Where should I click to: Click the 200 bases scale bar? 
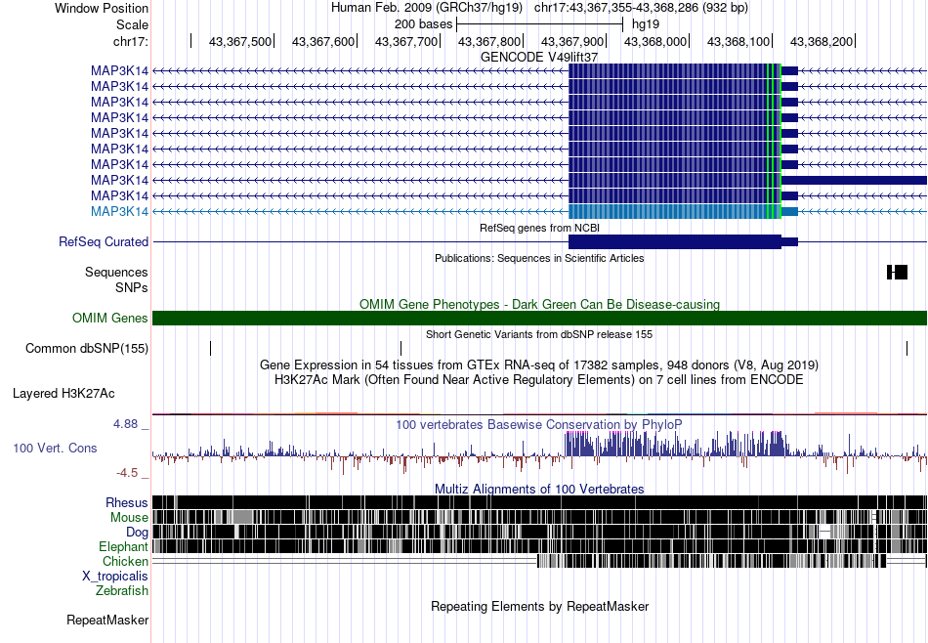tap(540, 24)
